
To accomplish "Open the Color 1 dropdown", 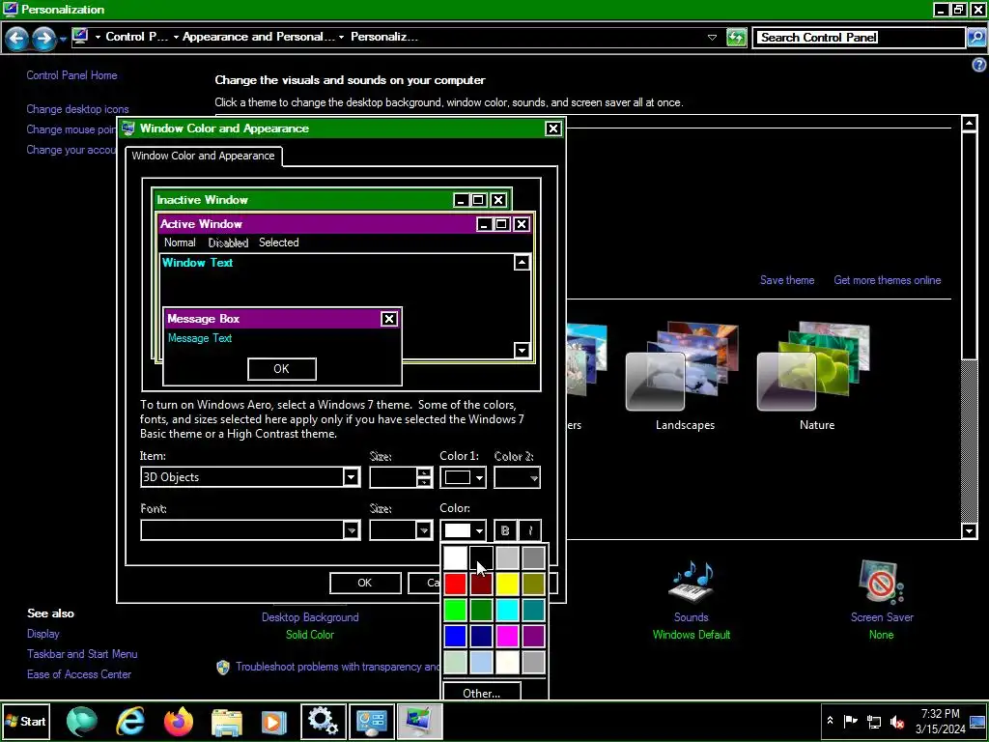I will pyautogui.click(x=463, y=477).
